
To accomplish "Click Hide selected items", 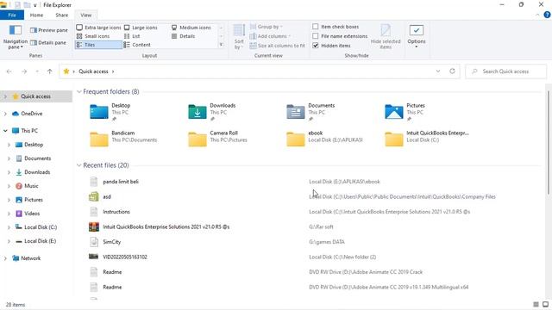I will point(386,36).
